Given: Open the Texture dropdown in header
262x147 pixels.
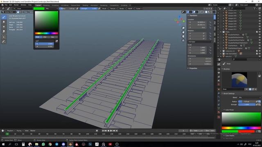Looking at the screenshot, I should tap(113, 9).
